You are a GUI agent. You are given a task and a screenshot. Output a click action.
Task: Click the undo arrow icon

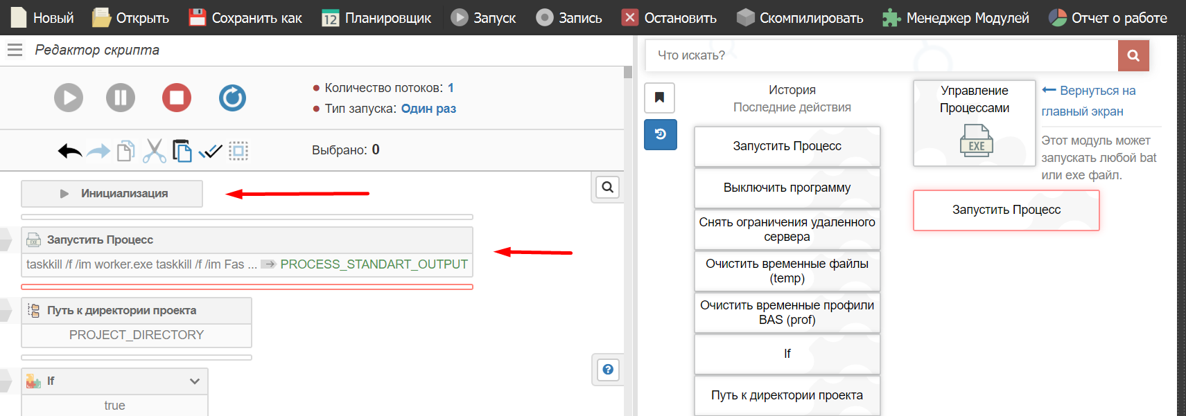[x=69, y=151]
